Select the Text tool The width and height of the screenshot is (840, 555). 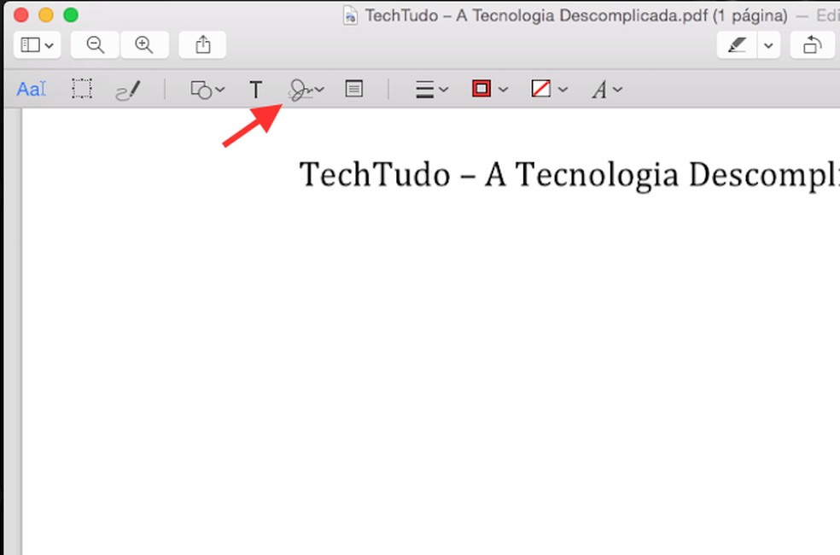(255, 89)
